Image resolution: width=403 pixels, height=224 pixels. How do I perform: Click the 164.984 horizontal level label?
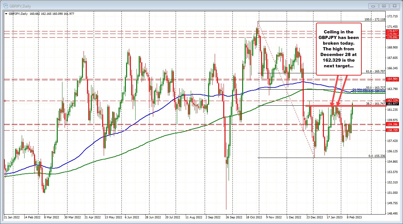(x=392, y=79)
